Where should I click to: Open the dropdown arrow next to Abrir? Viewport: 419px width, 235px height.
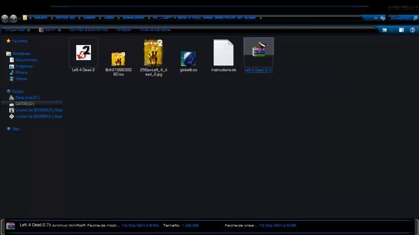coord(60,30)
